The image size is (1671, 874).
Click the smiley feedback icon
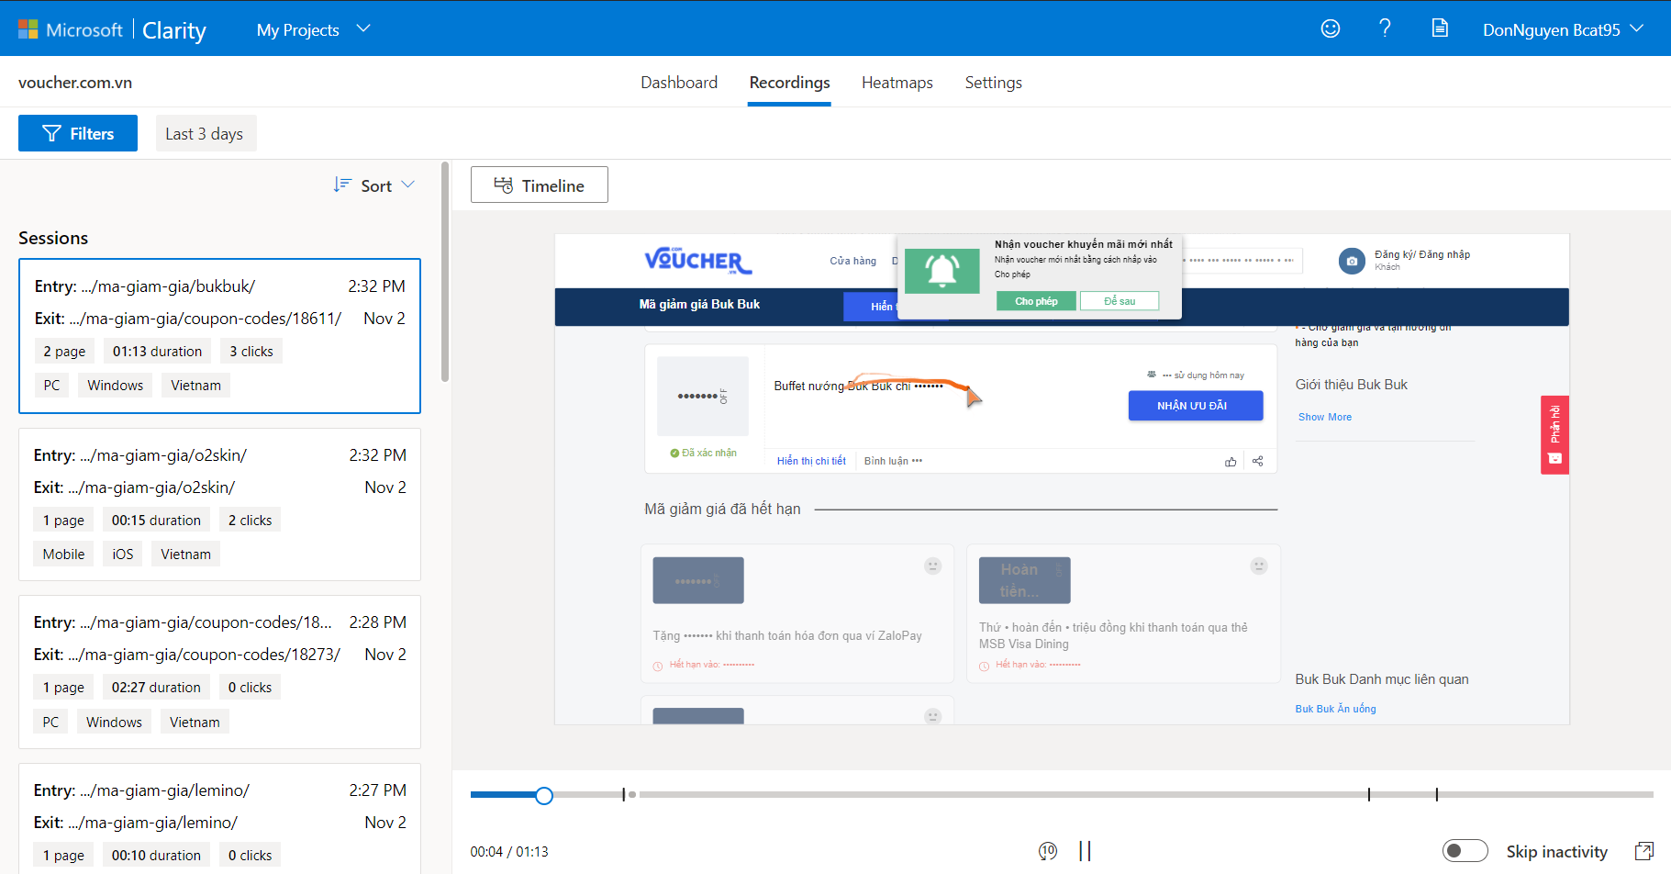(x=1330, y=28)
